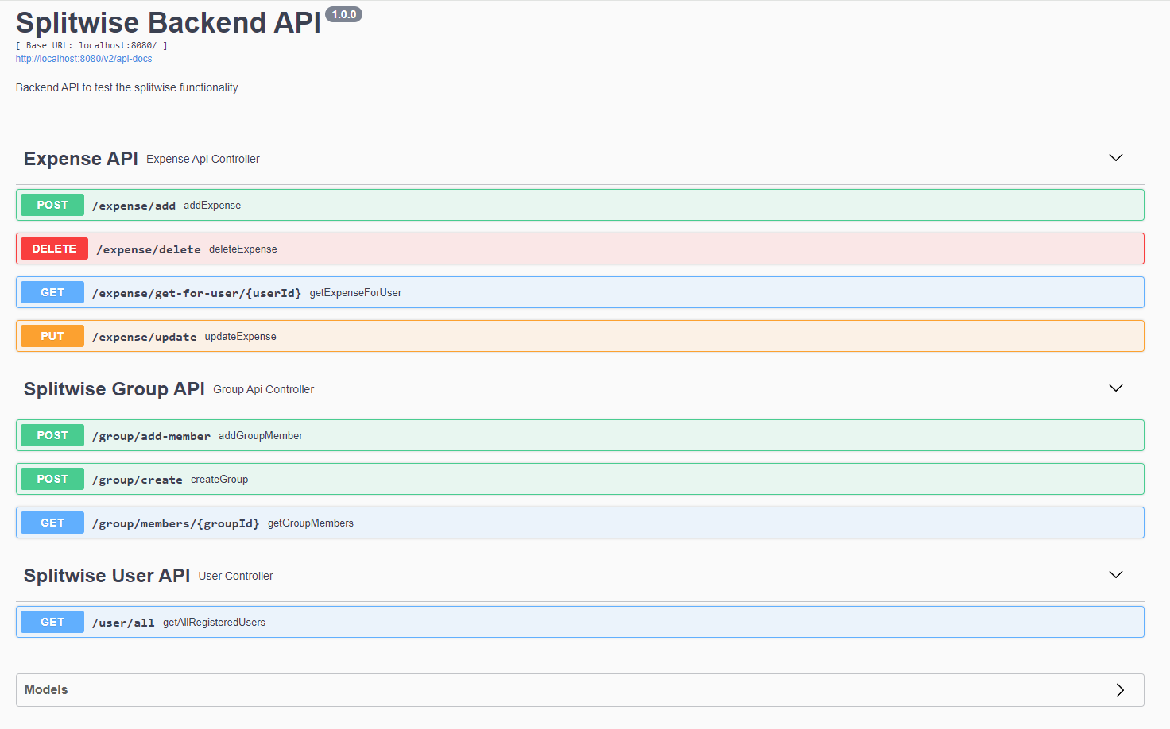
Task: Click the Expense API heading
Action: (x=81, y=159)
